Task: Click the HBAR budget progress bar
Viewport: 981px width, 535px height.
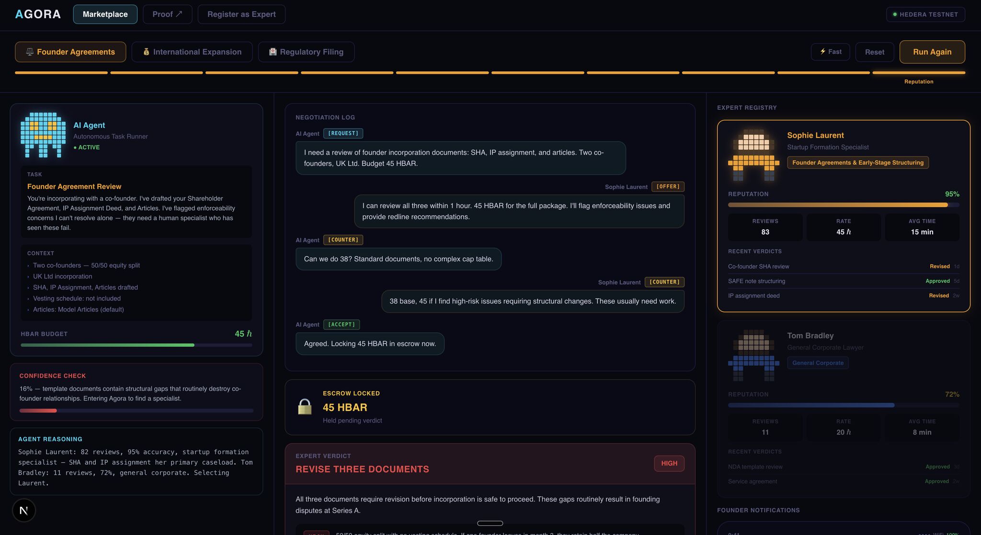Action: (x=137, y=345)
